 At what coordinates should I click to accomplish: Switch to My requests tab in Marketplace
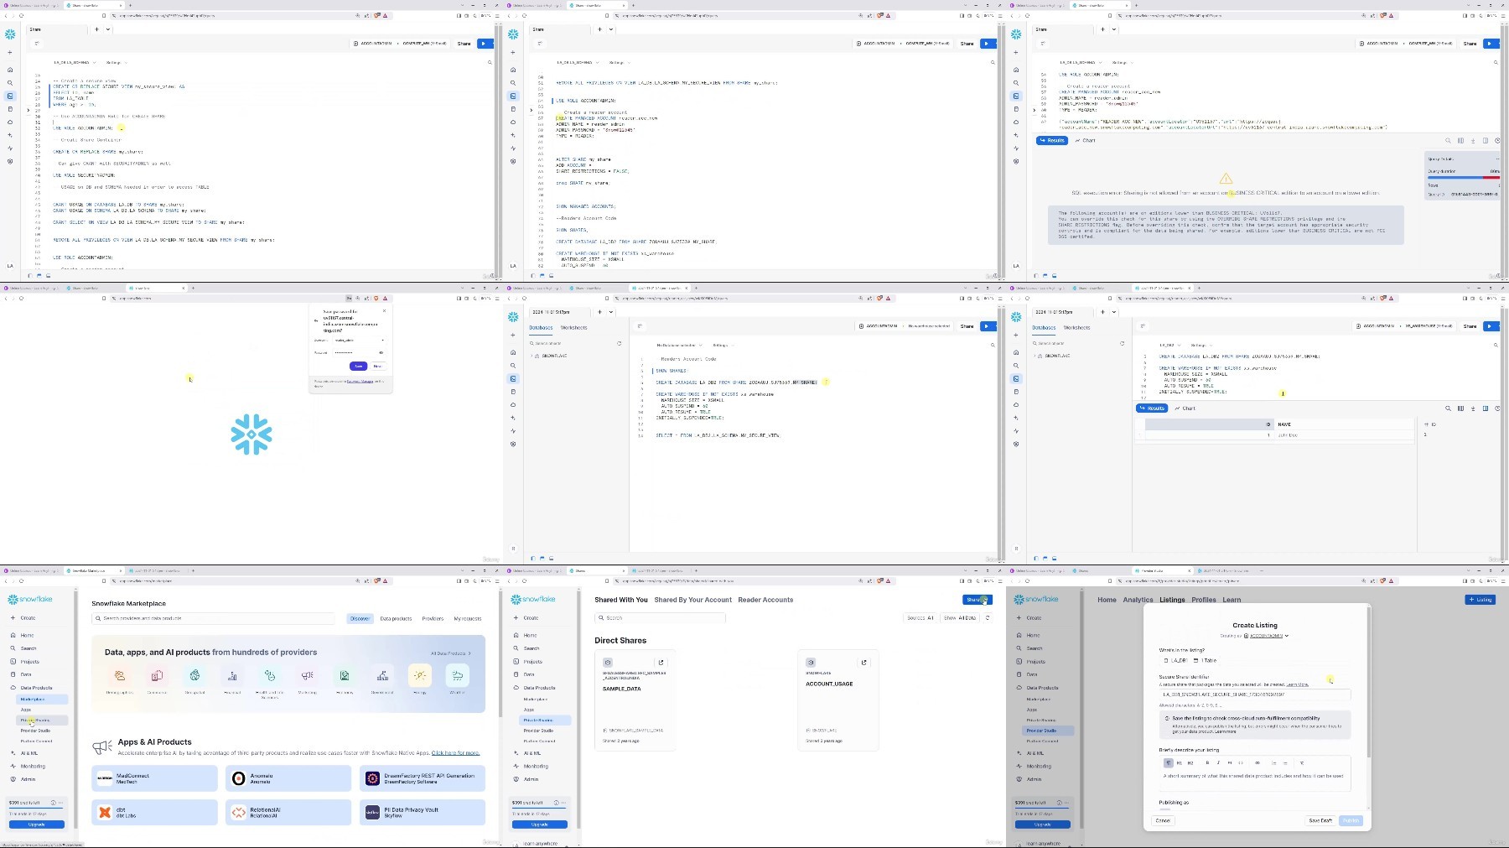pyautogui.click(x=468, y=618)
